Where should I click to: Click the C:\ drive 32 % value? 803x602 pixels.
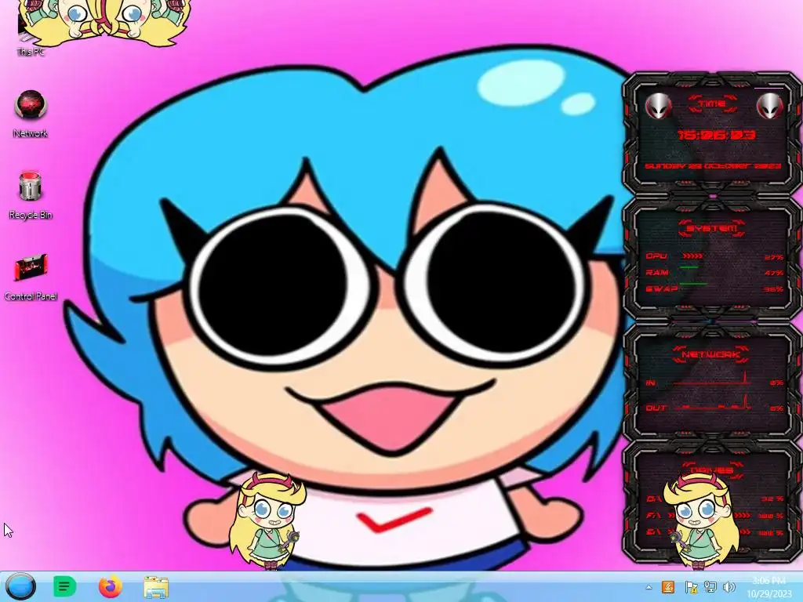pyautogui.click(x=772, y=499)
